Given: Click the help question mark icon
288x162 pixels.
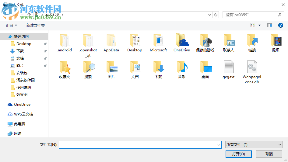Looking at the screenshot, I should [281, 25].
